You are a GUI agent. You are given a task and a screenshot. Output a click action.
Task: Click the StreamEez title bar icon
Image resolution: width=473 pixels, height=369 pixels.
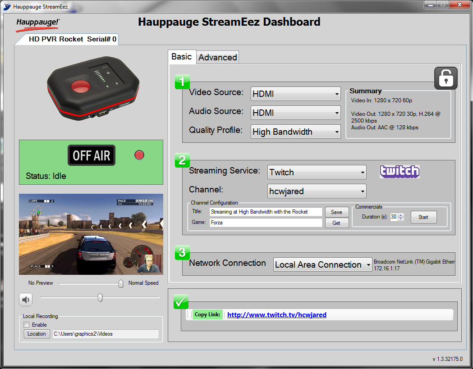click(x=7, y=7)
